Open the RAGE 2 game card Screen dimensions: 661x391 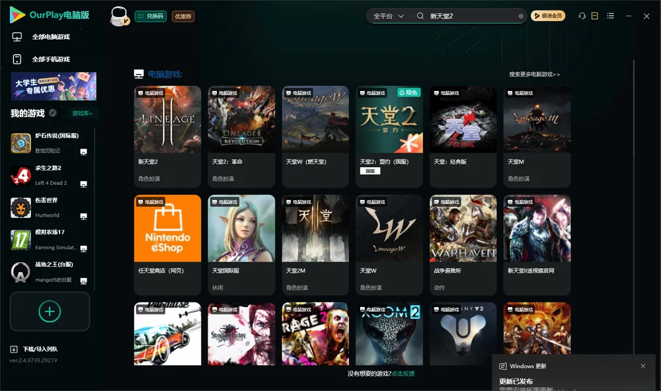pos(315,334)
